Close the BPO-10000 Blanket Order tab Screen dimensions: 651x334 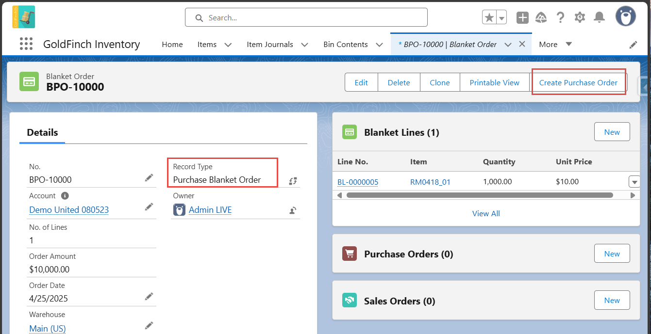[x=522, y=44]
